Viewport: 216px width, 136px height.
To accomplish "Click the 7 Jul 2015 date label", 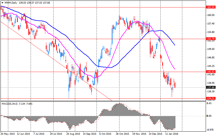I will coord(38,134).
